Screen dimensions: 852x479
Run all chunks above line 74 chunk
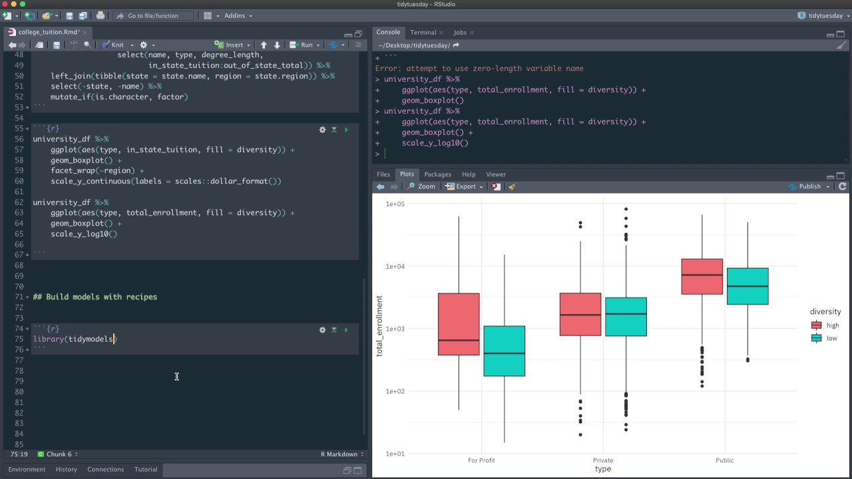point(334,329)
